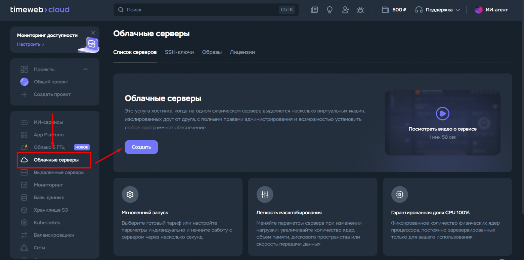This screenshot has height=260, width=524.
Task: Click the search magnifier icon
Action: coord(121,10)
